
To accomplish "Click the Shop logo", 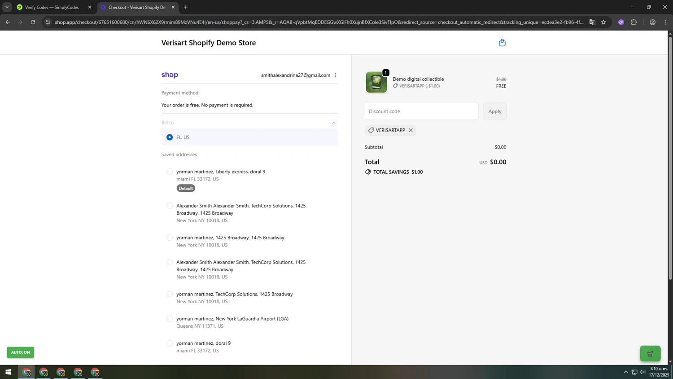I will (170, 75).
